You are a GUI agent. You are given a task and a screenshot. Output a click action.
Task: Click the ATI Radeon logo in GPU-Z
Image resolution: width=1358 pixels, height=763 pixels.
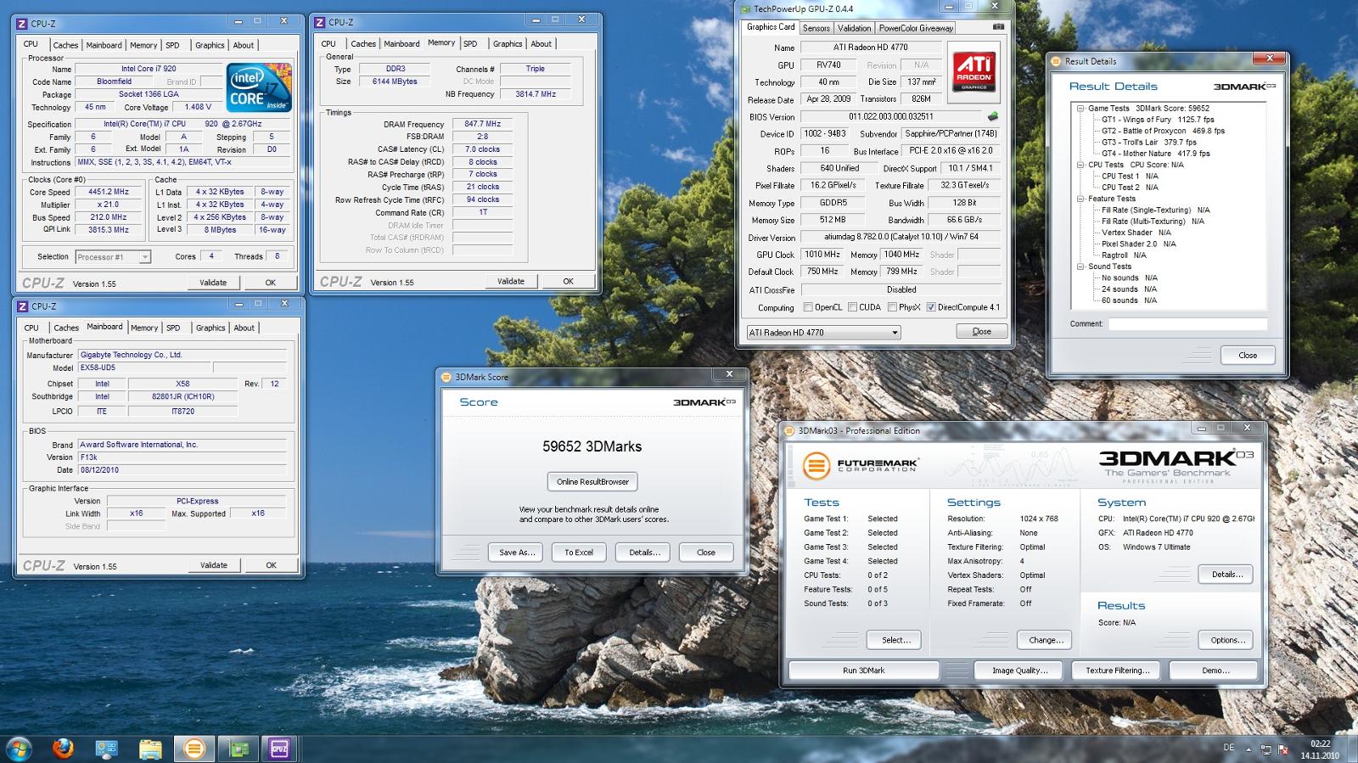click(x=974, y=71)
